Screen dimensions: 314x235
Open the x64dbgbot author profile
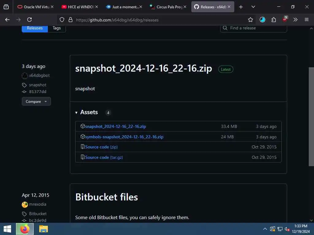click(39, 75)
